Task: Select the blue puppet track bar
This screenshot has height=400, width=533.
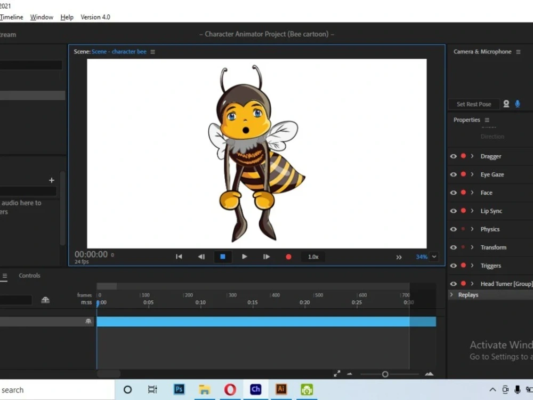Action: click(266, 322)
